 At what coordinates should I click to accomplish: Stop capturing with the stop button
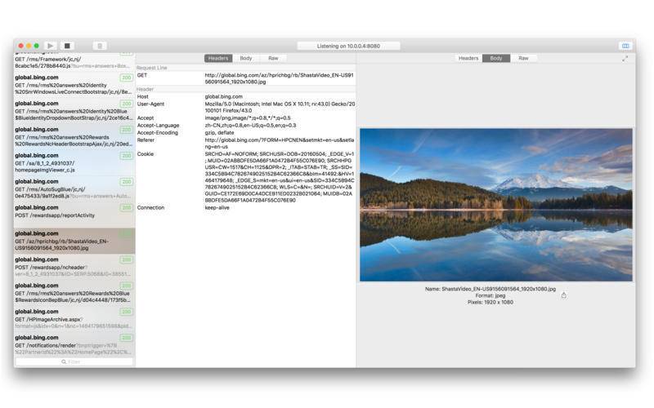67,46
